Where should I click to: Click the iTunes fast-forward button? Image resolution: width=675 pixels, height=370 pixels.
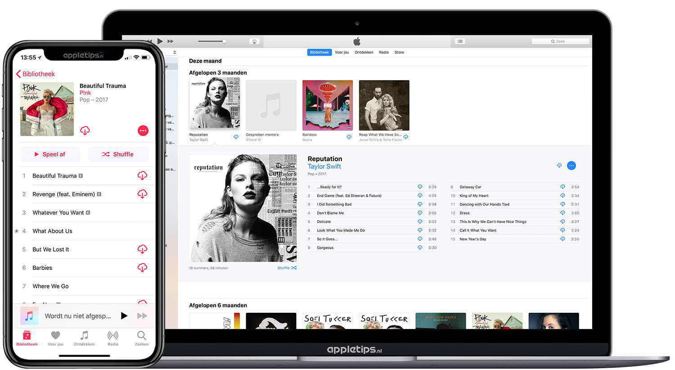170,41
